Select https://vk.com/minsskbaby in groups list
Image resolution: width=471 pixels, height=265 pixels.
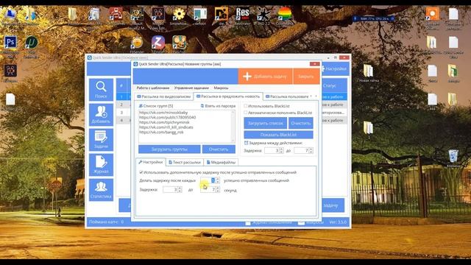(163, 113)
